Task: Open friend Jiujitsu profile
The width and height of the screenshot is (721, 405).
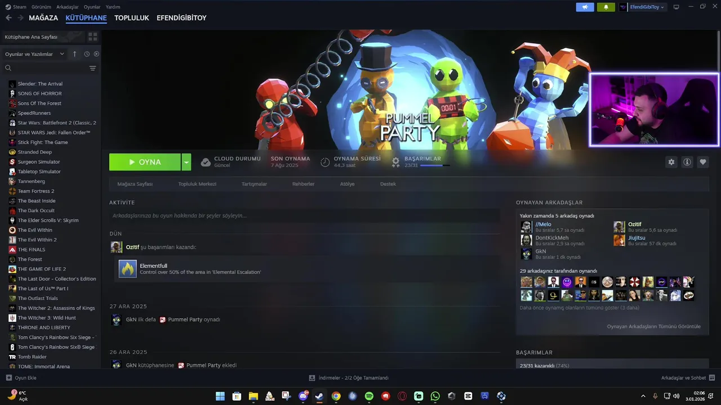Action: pos(637,238)
